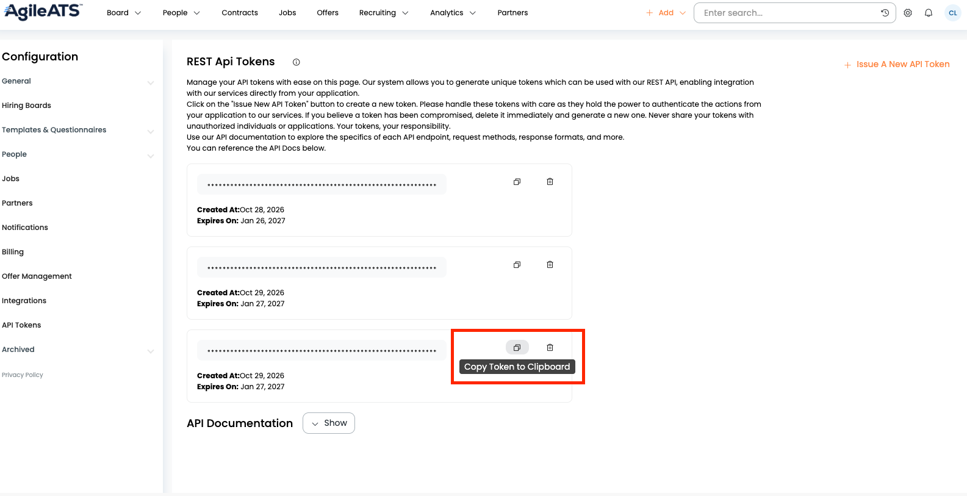The height and width of the screenshot is (496, 967).
Task: Open the Add dropdown in header
Action: click(x=666, y=13)
